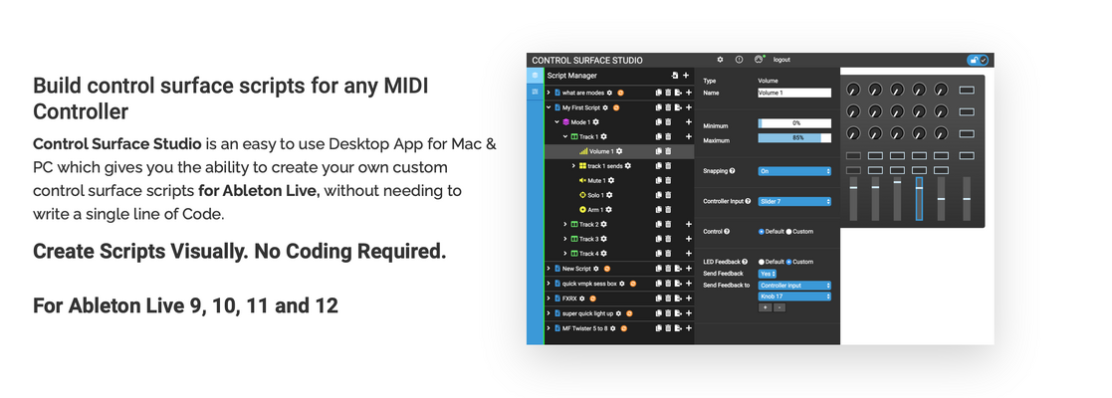Add a mapping to Track 1

coord(688,136)
